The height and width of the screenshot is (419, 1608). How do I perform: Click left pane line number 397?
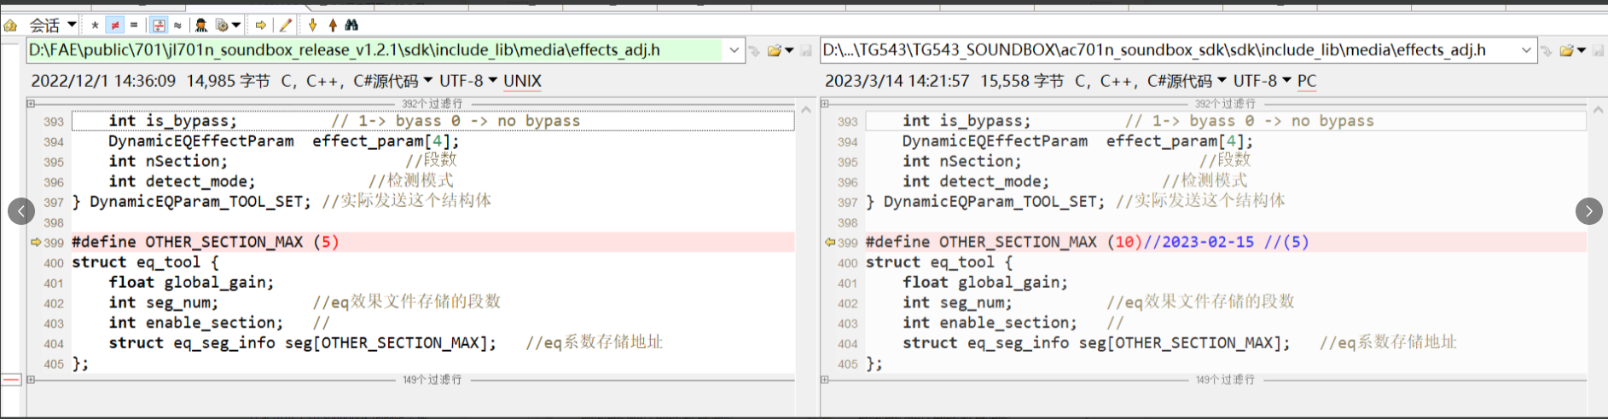54,203
